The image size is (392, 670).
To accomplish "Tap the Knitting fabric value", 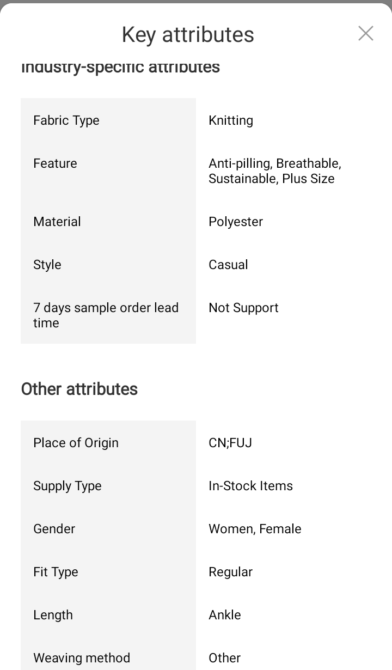I will coord(231,120).
